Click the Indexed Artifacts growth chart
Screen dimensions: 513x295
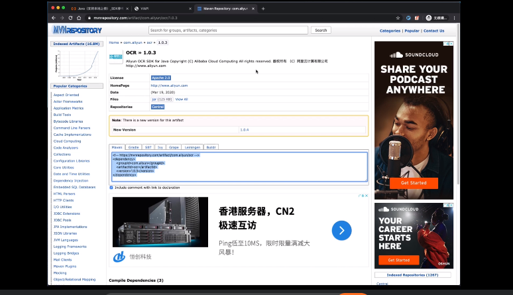click(77, 65)
